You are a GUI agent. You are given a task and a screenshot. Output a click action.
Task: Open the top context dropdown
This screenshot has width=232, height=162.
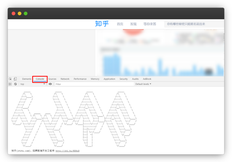point(33,84)
